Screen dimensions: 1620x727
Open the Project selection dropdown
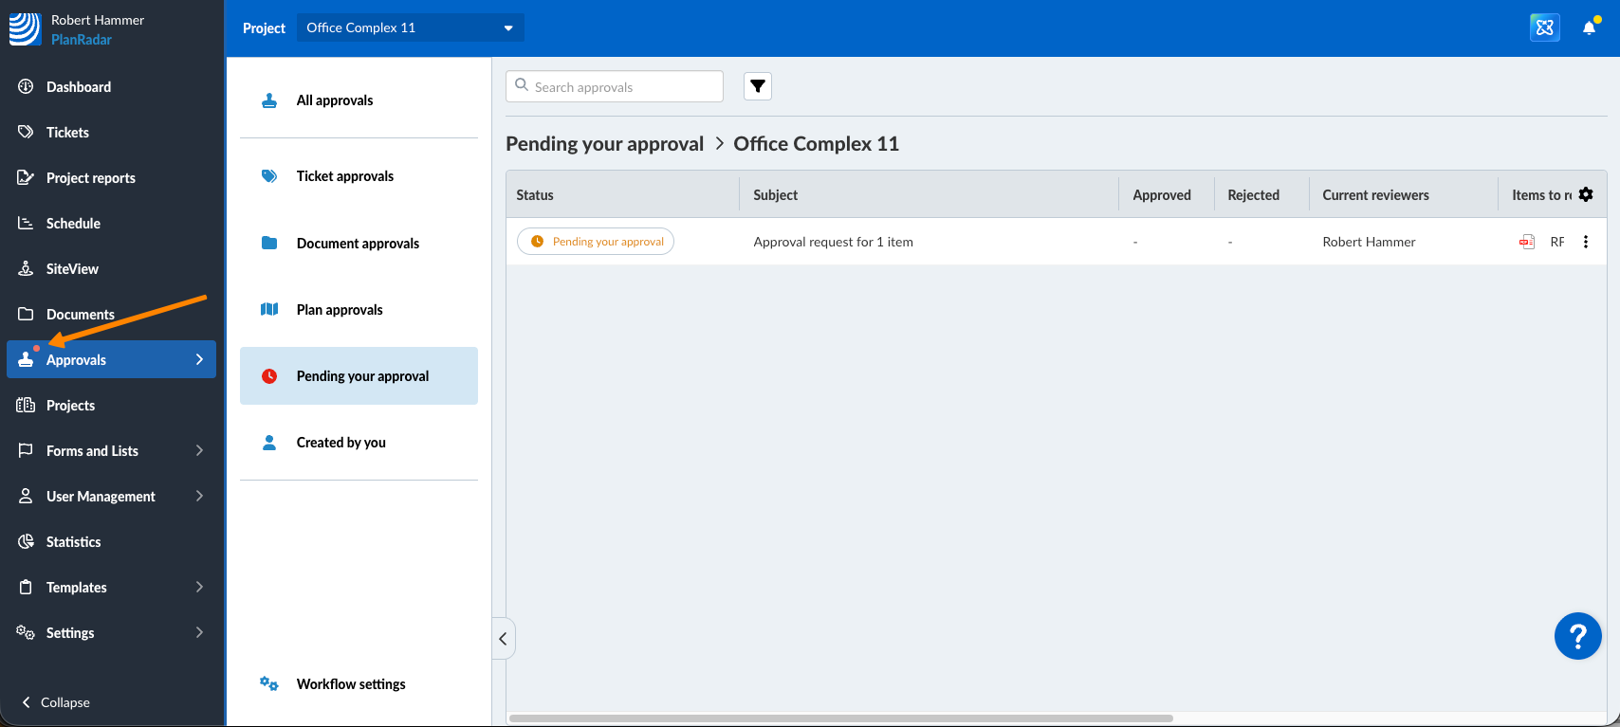(410, 27)
